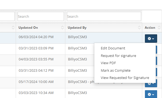Open gear action menu for 03/03/2023 row
Screen dimensions: 162x98
151,94
